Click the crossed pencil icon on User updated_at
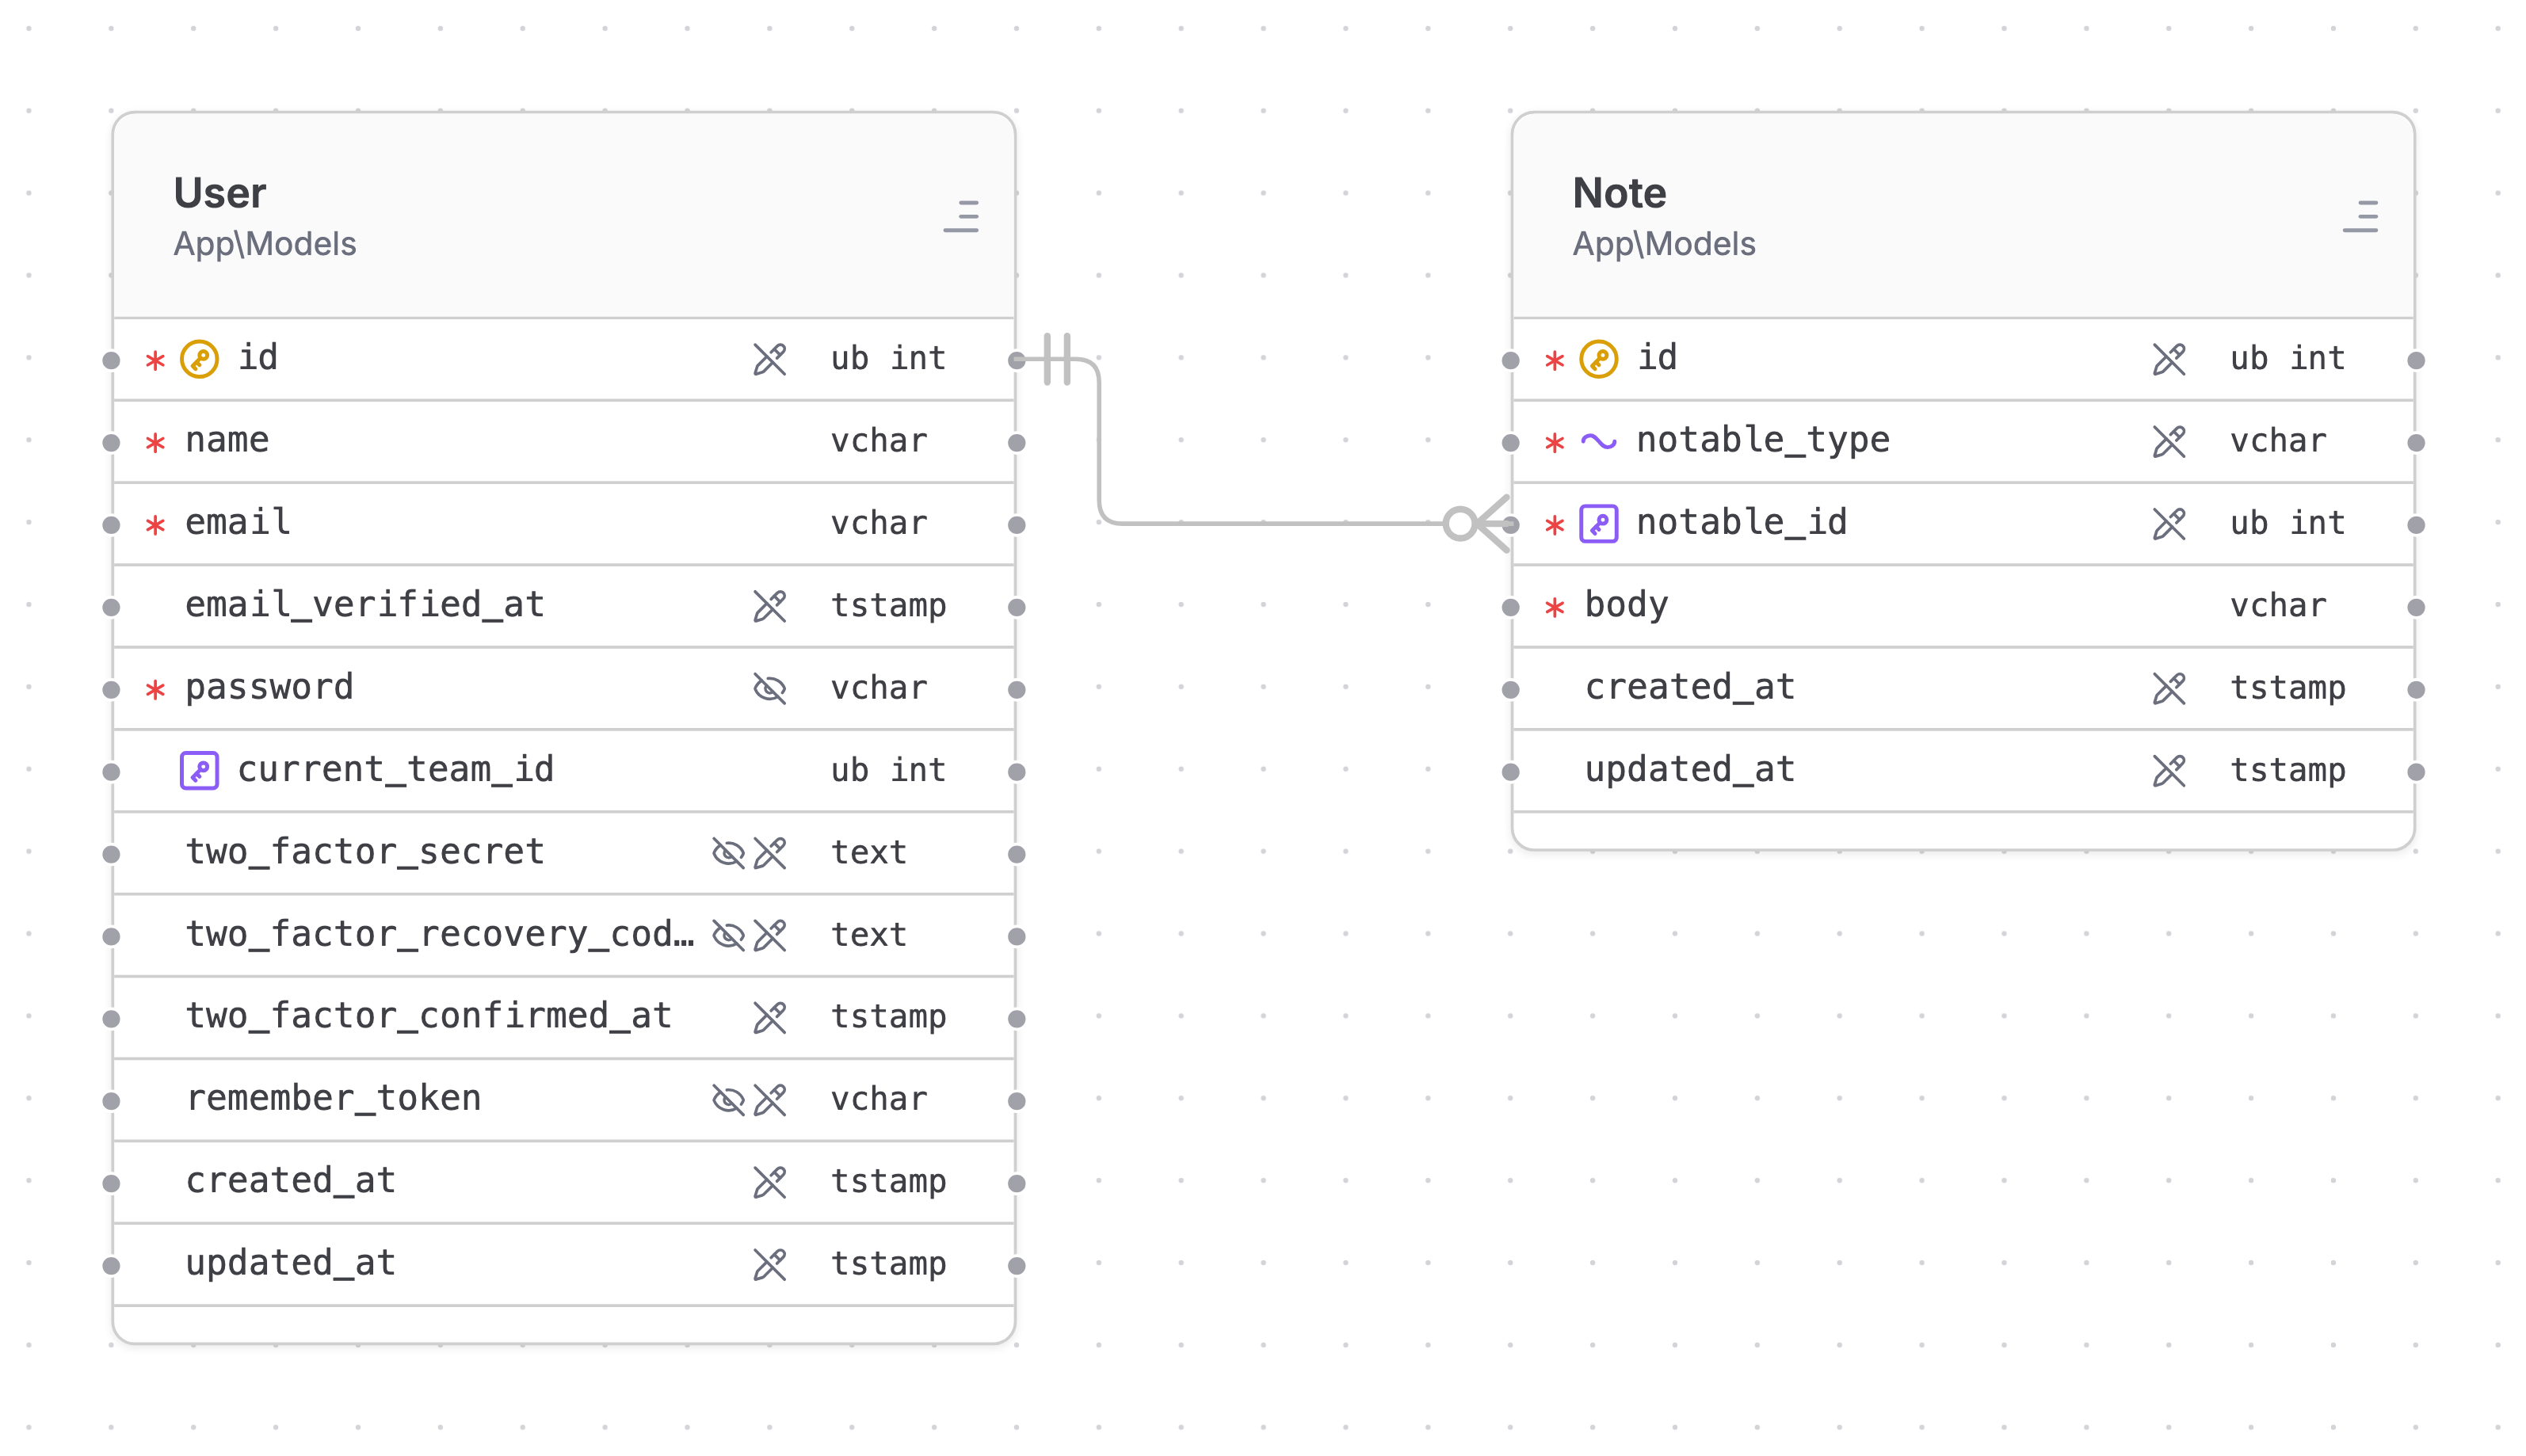Image resolution: width=2526 pixels, height=1456 pixels. point(769,1265)
